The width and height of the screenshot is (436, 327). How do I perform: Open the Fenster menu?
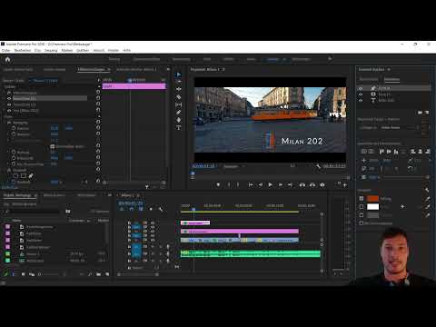(x=114, y=50)
